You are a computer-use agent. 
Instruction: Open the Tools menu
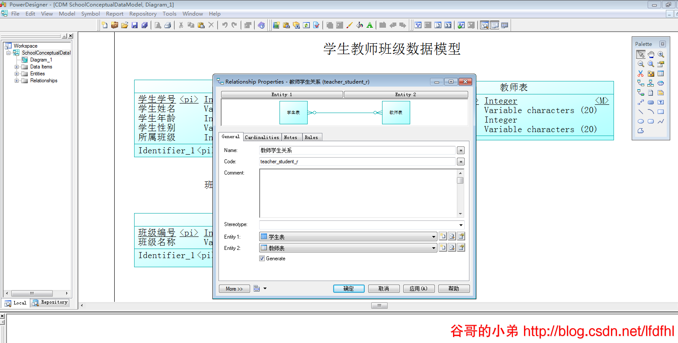170,13
